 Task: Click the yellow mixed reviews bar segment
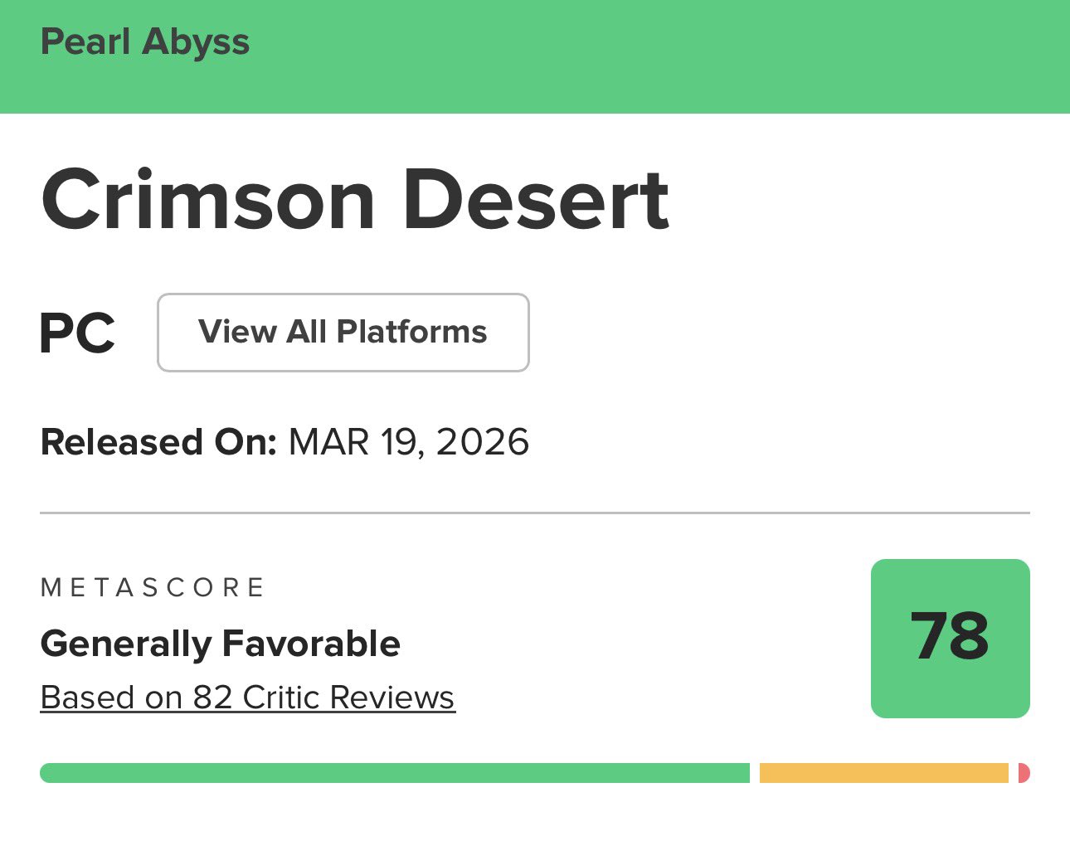pyautogui.click(x=883, y=773)
